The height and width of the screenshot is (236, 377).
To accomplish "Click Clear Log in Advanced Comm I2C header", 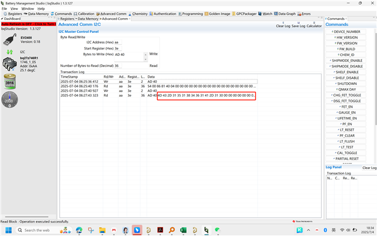I will coord(283,26).
